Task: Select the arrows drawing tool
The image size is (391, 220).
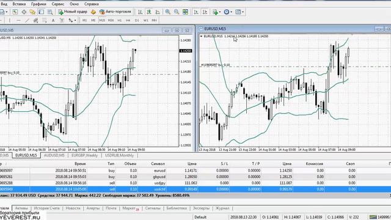Action: coord(71,20)
